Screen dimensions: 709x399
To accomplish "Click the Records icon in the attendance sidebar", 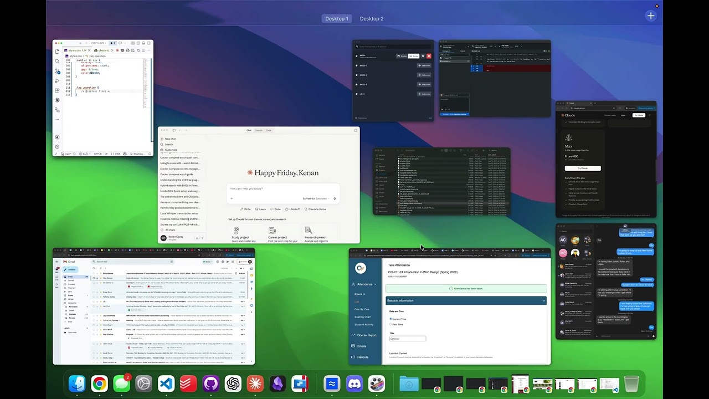I will (x=353, y=357).
